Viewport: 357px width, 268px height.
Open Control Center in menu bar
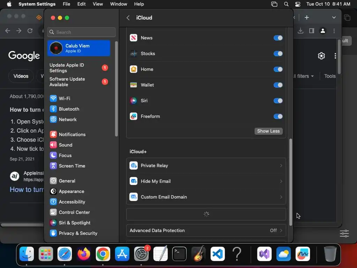(x=298, y=4)
